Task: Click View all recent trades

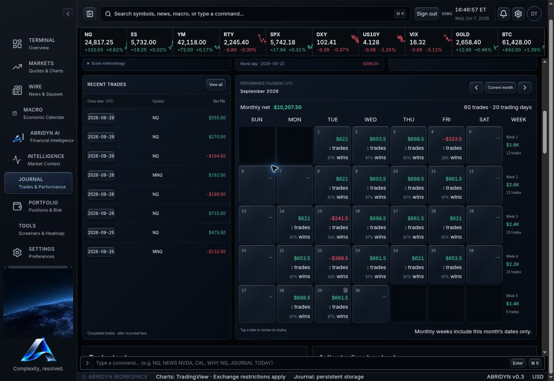Action: pyautogui.click(x=216, y=85)
